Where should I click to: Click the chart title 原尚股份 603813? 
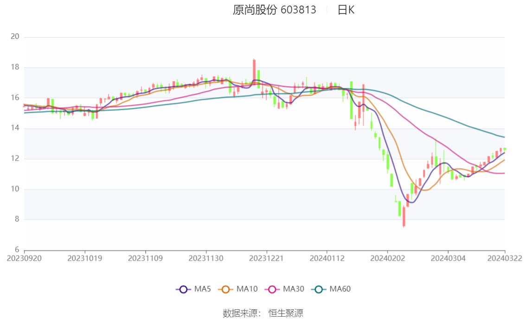[275, 10]
